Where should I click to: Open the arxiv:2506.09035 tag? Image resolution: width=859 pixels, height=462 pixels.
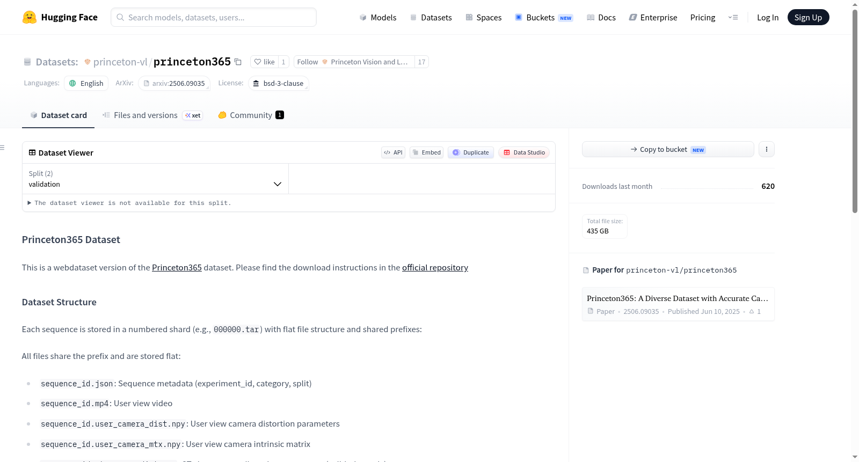coord(174,83)
